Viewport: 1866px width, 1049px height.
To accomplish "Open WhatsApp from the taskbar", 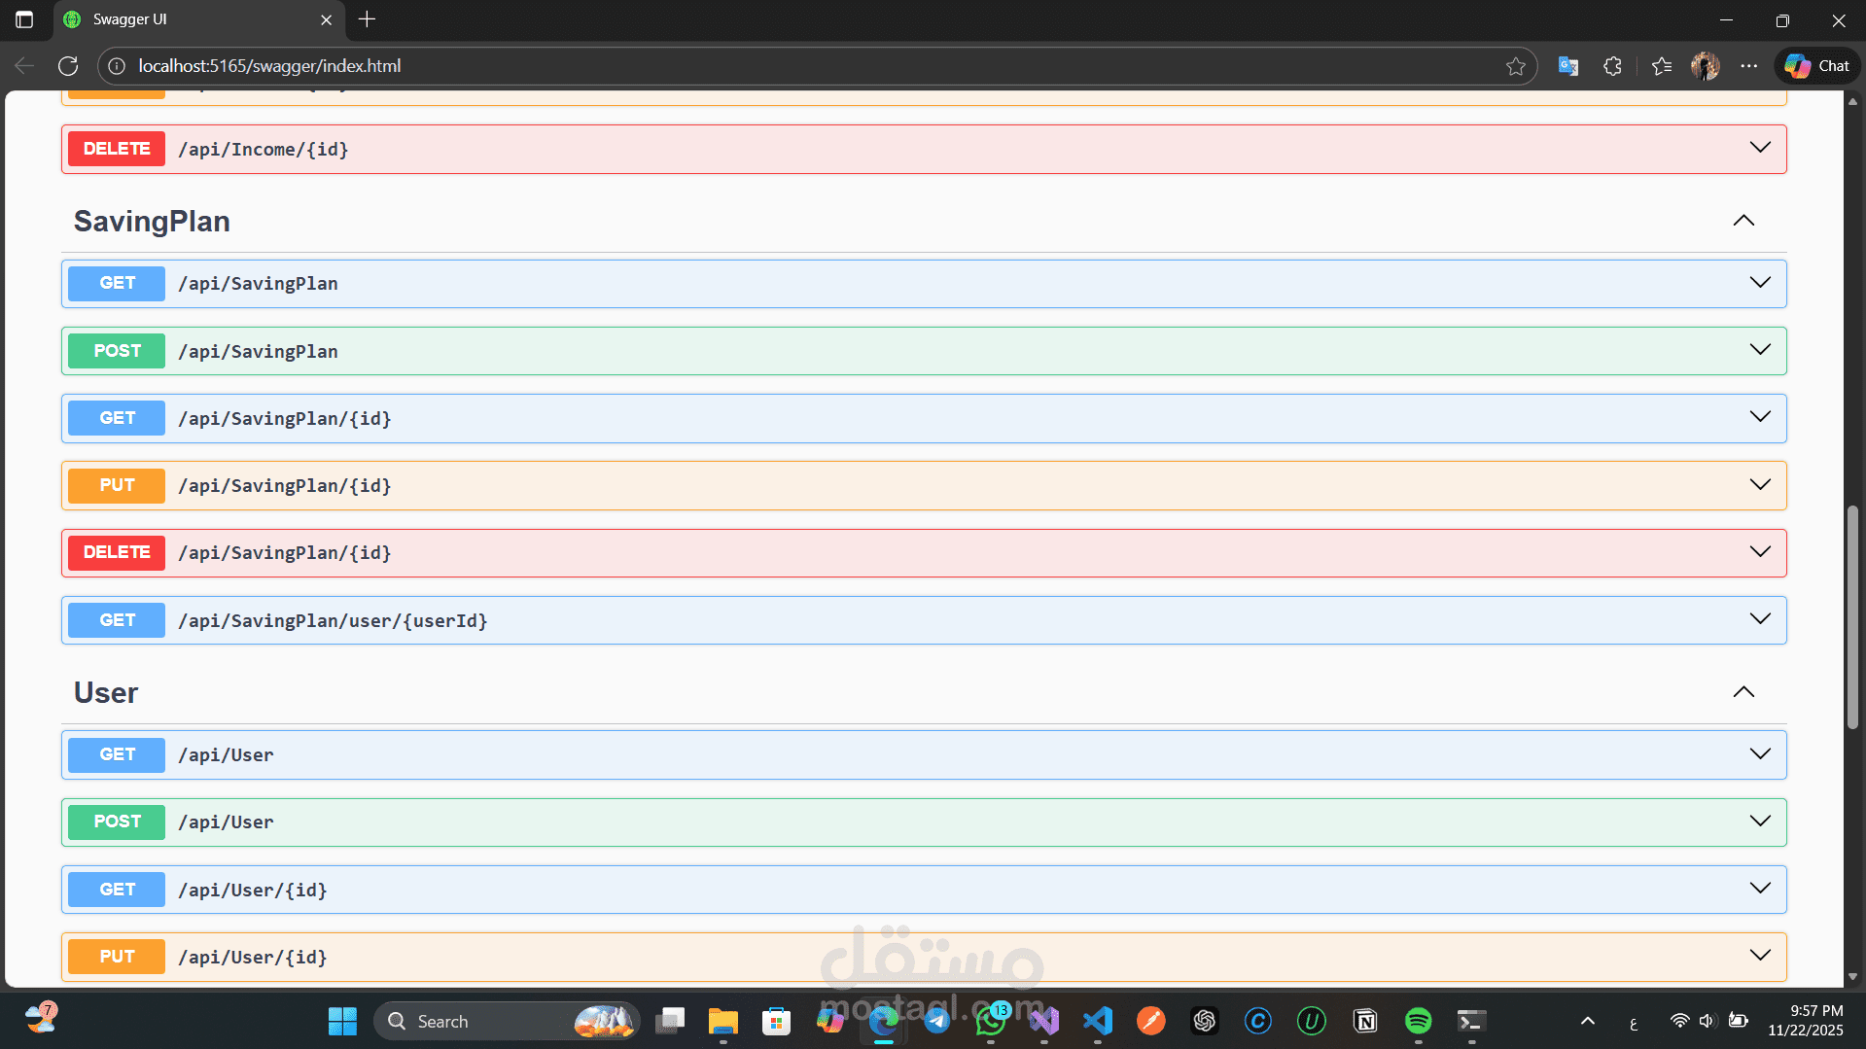I will [991, 1021].
